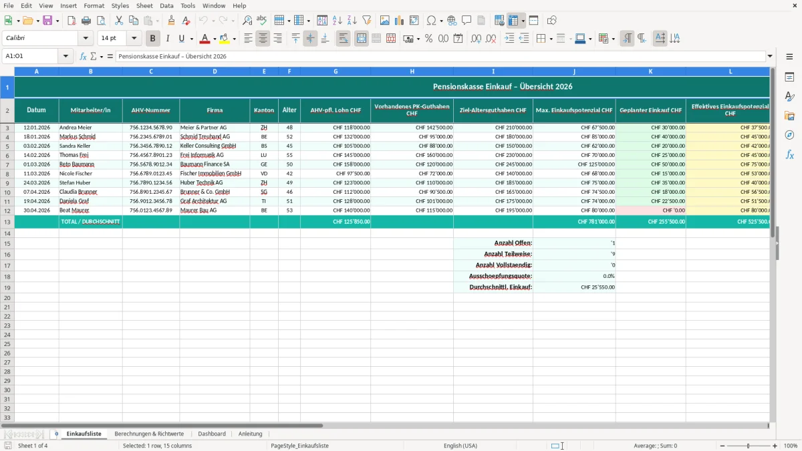This screenshot has height=451, width=802.
Task: Click the Insert Image icon
Action: point(385,21)
